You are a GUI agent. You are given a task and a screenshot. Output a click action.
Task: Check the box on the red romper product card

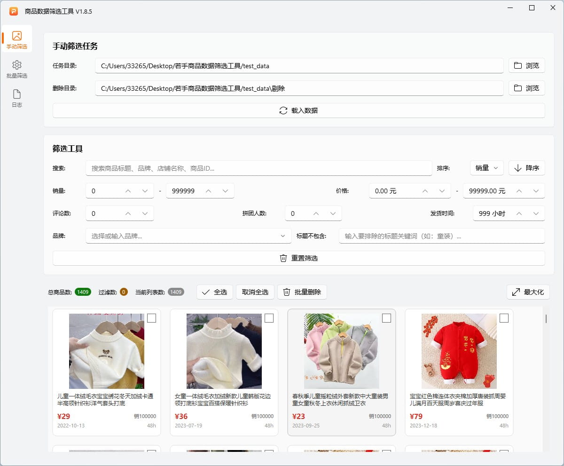[x=504, y=318]
